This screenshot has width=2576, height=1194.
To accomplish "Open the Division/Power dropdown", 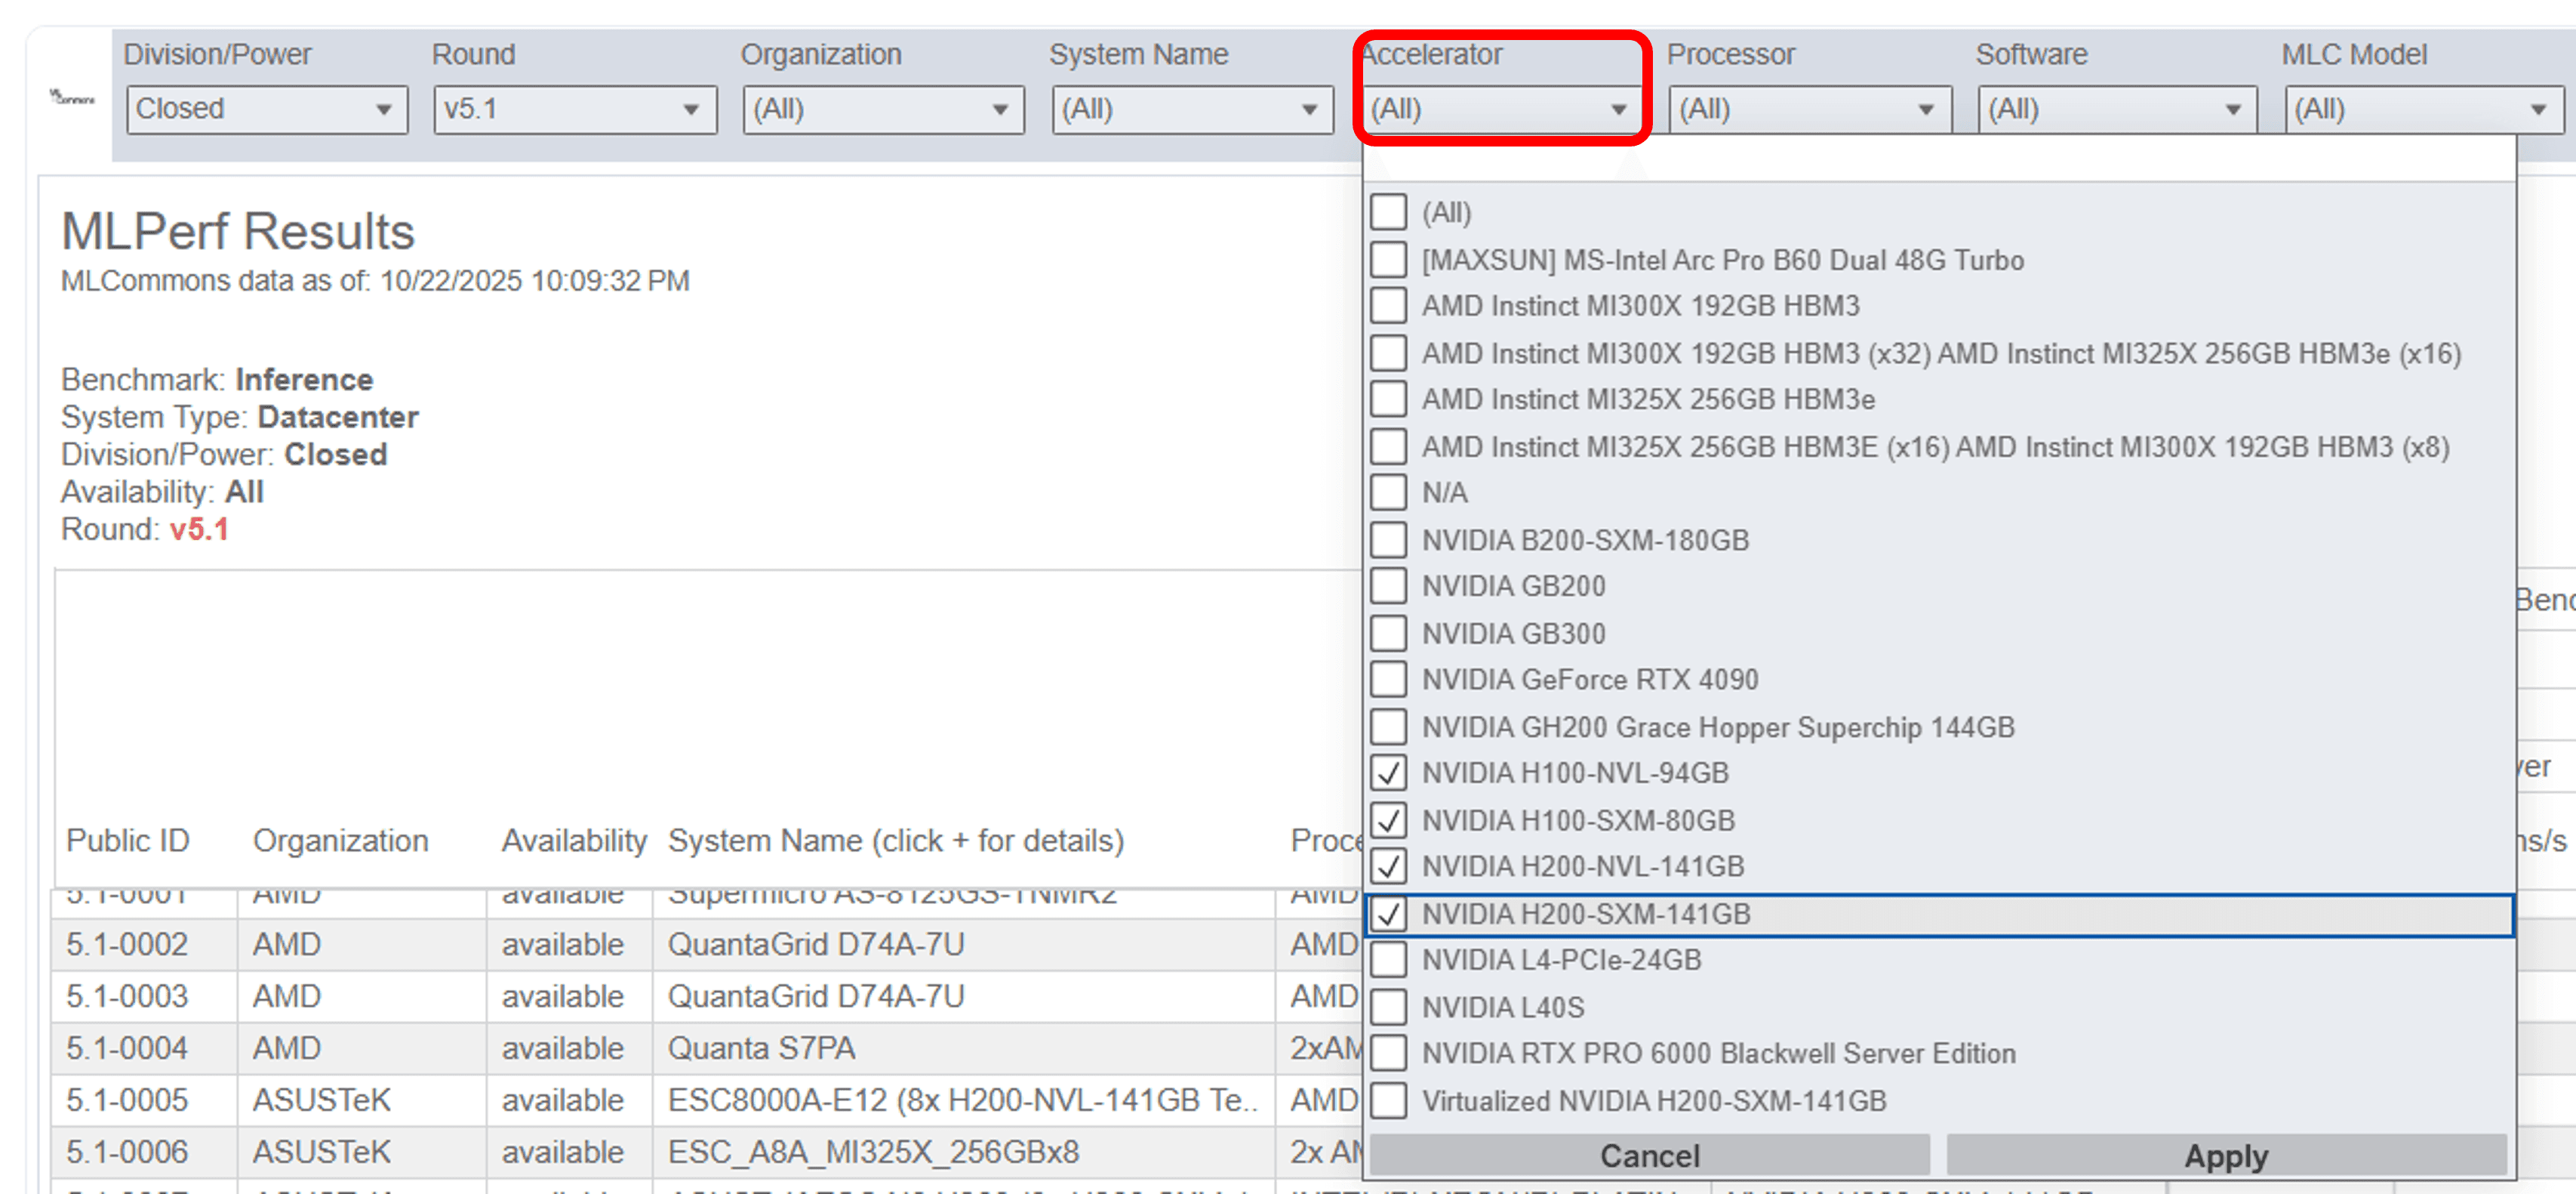I will click(267, 109).
